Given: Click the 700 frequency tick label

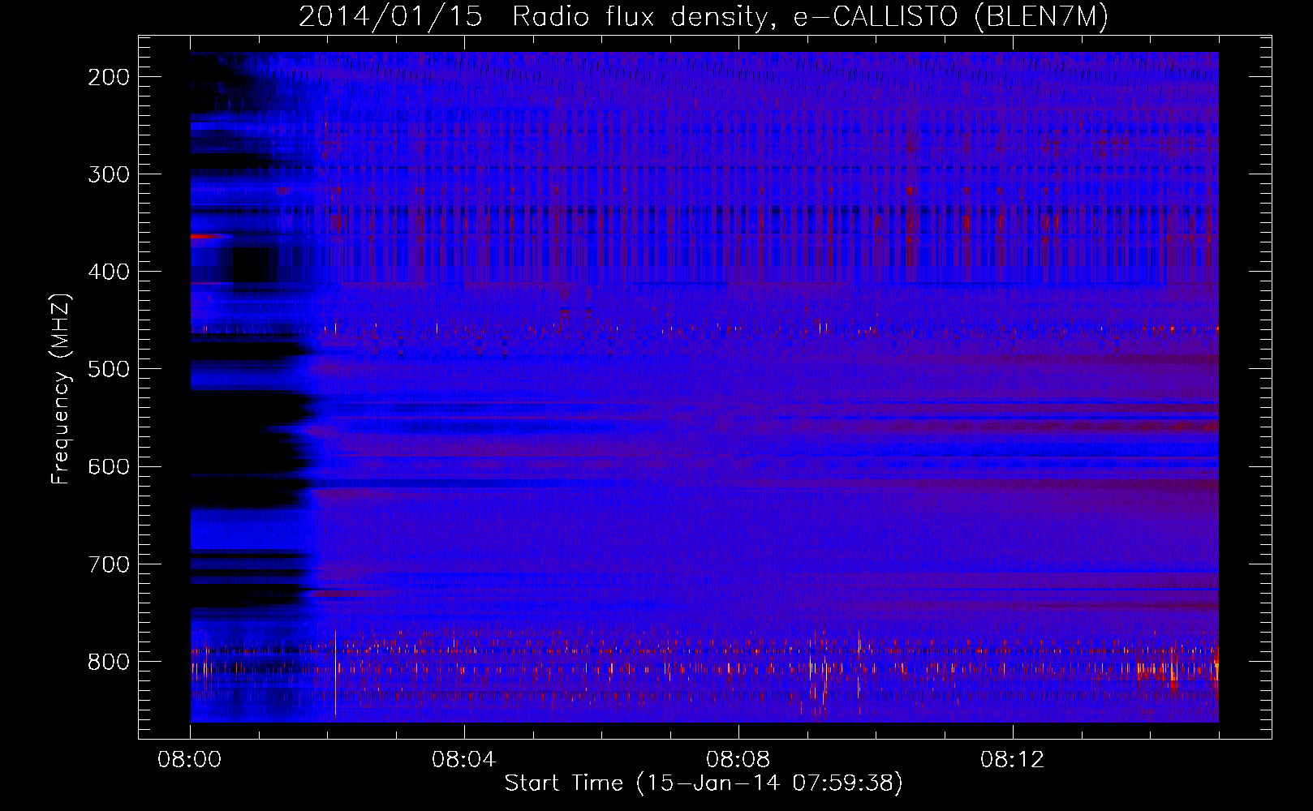Looking at the screenshot, I should coord(109,564).
